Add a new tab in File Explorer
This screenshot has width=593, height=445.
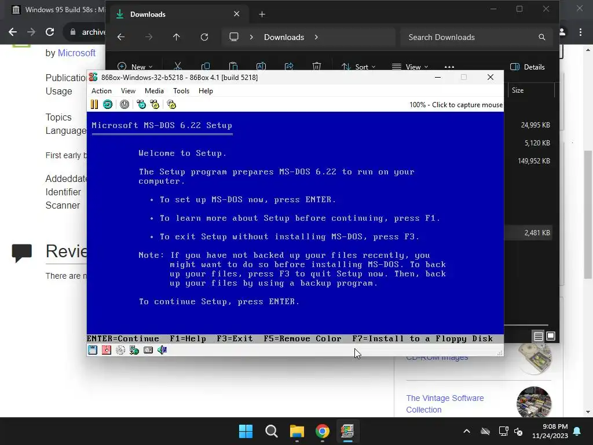(x=262, y=14)
